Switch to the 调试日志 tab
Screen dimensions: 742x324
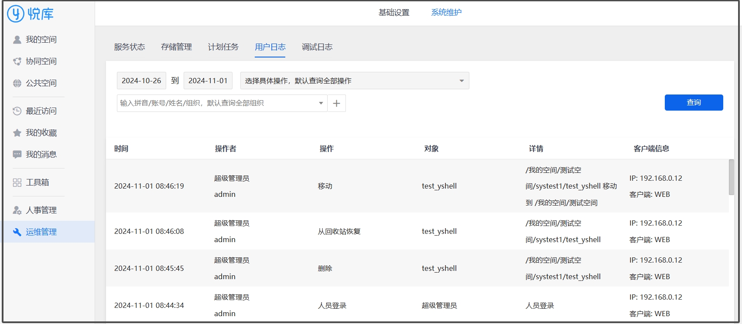click(x=317, y=47)
